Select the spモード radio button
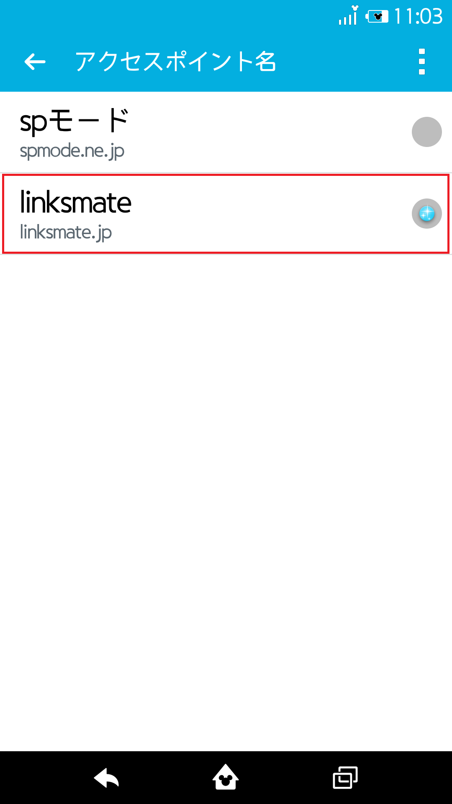 [x=426, y=132]
